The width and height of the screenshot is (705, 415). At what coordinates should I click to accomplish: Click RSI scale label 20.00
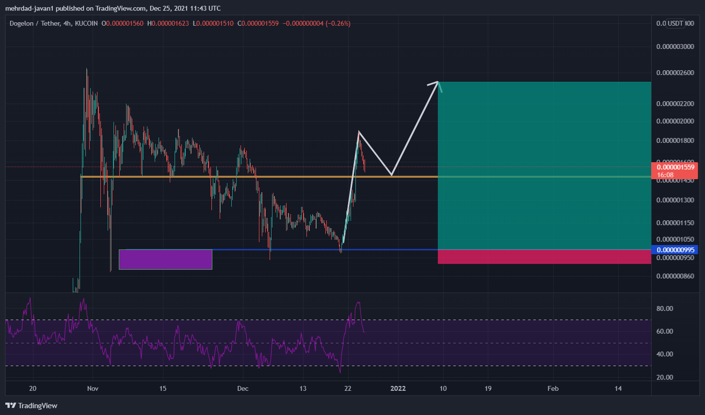click(664, 377)
